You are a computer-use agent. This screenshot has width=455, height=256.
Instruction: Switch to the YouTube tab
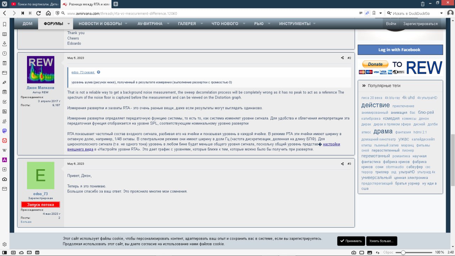tap(35, 4)
